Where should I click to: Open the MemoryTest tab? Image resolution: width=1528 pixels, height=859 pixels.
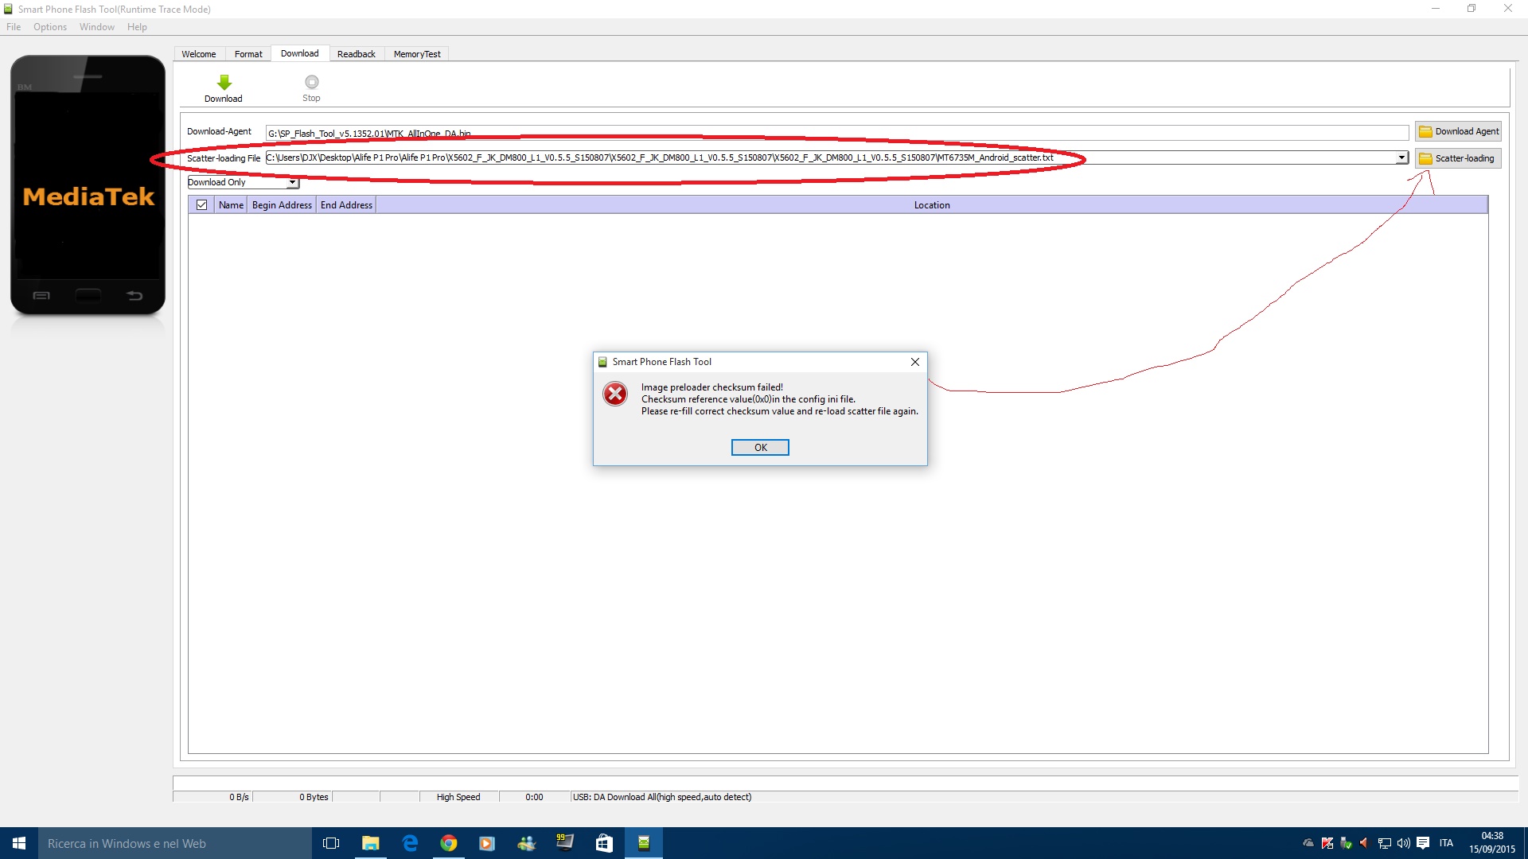click(x=417, y=54)
